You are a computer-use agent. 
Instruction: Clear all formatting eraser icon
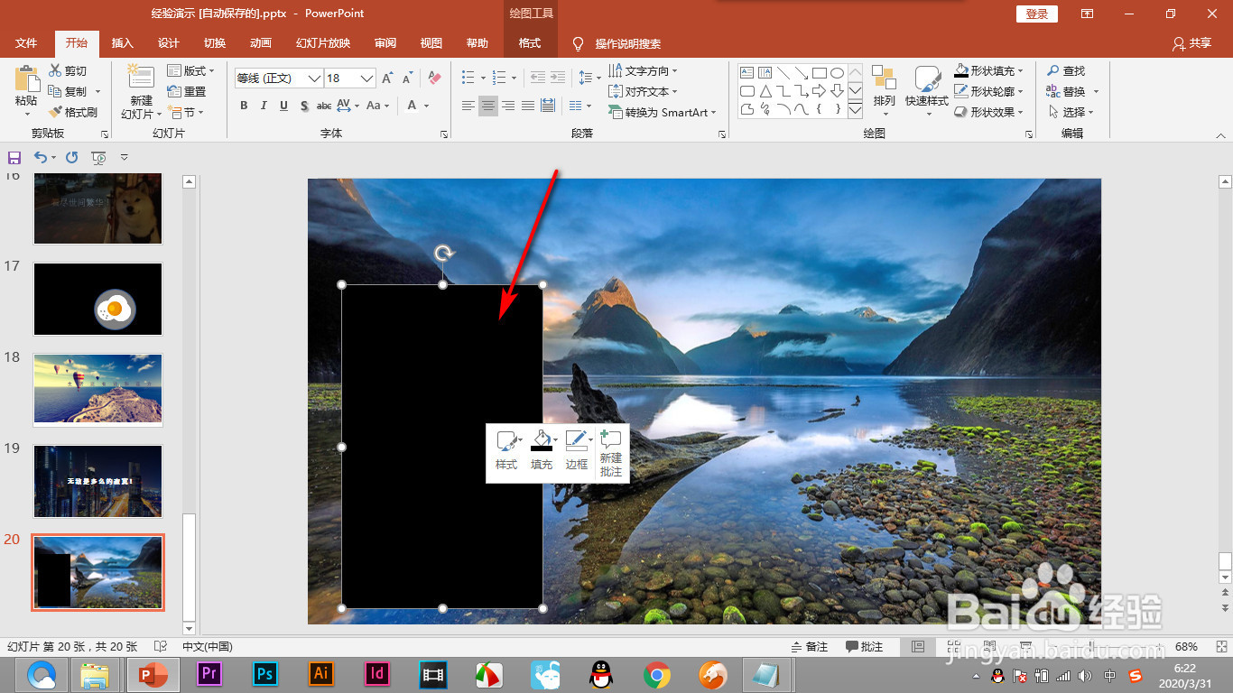pyautogui.click(x=434, y=79)
